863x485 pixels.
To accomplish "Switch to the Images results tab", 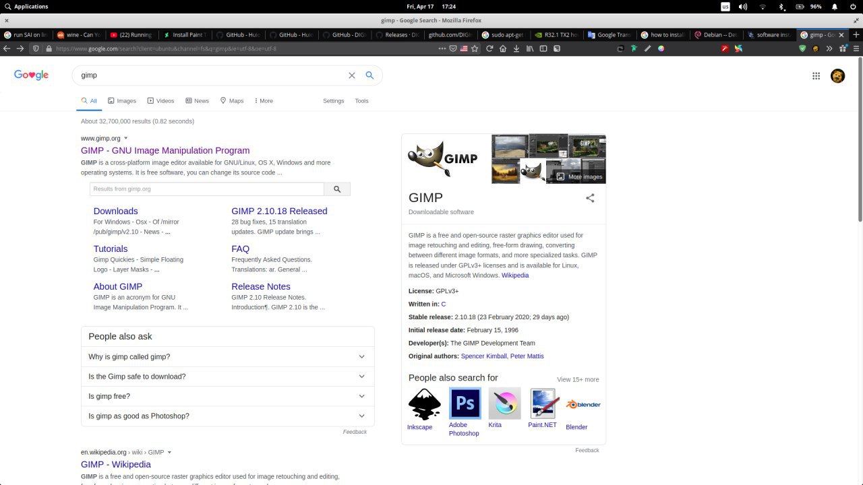I will (x=122, y=101).
